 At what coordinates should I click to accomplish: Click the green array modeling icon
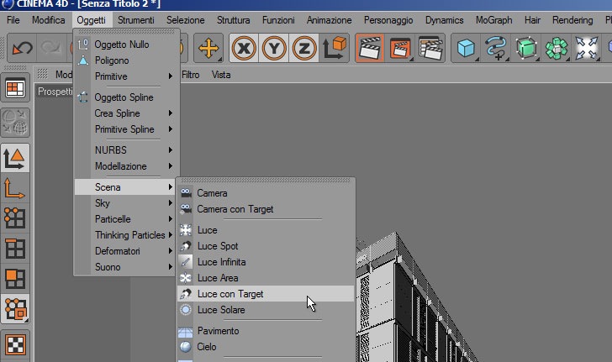tap(557, 49)
